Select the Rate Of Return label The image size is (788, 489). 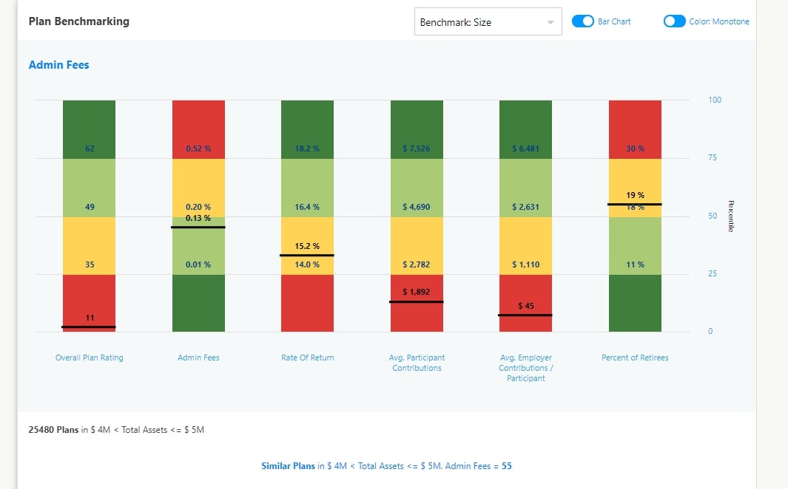point(307,358)
